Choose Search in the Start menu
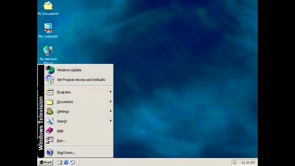 79,121
